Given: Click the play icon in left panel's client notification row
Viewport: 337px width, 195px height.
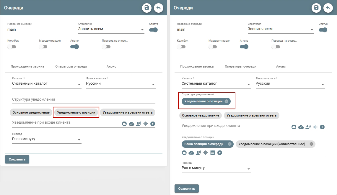Looking at the screenshot, I should tap(153, 124).
